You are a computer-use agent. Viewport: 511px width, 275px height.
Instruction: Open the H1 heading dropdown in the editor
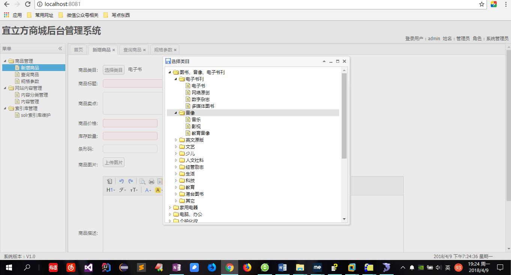point(110,190)
